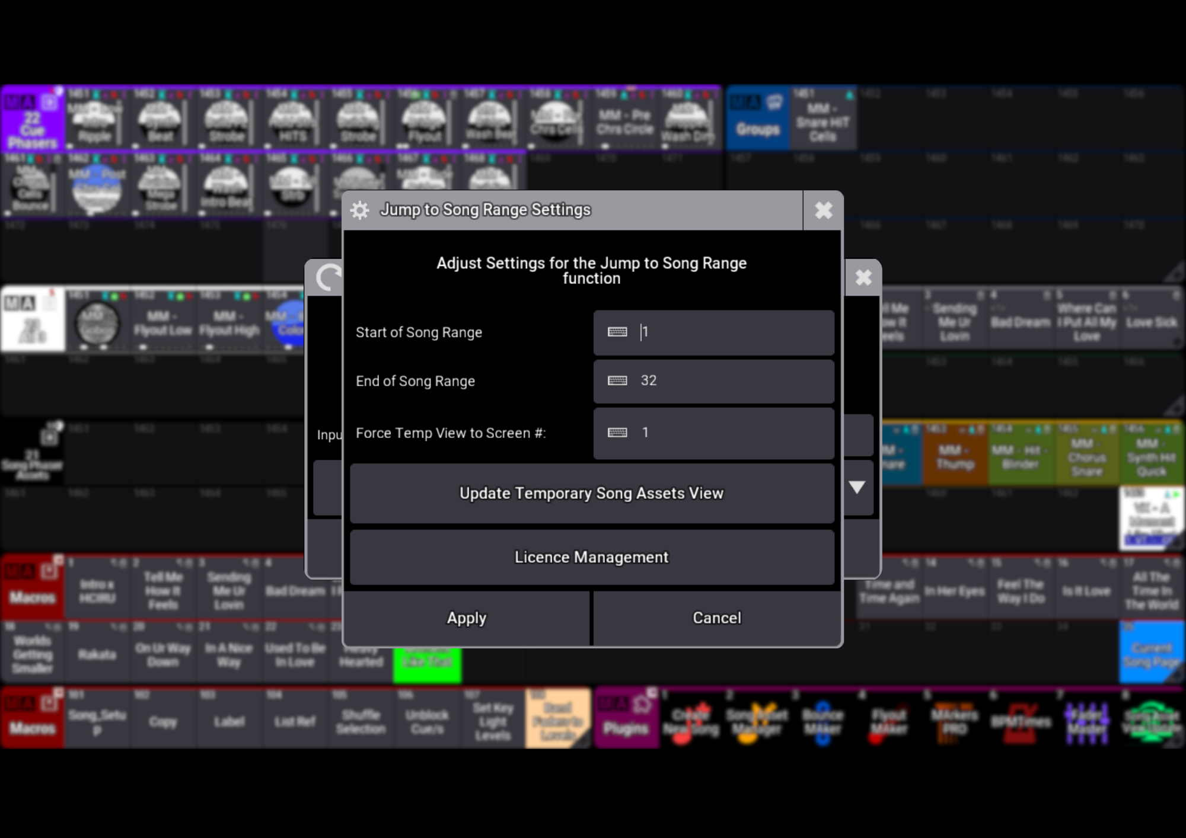Close the Jump to Song Range Settings dialog
1186x838 pixels.
823,210
